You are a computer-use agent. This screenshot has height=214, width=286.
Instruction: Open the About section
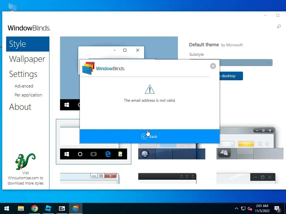click(x=20, y=107)
